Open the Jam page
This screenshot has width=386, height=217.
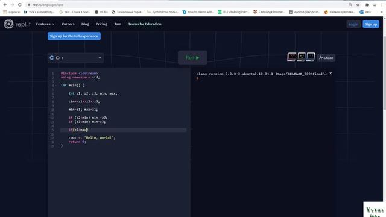click(118, 24)
